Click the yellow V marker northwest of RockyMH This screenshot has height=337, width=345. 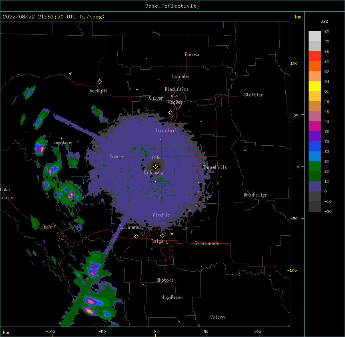70,74
